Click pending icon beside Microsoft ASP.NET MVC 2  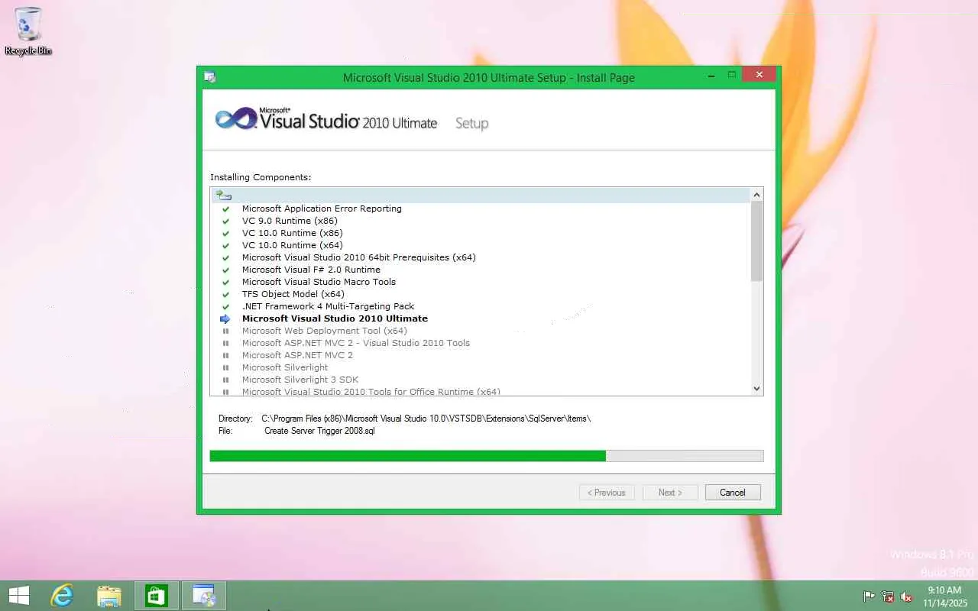225,355
